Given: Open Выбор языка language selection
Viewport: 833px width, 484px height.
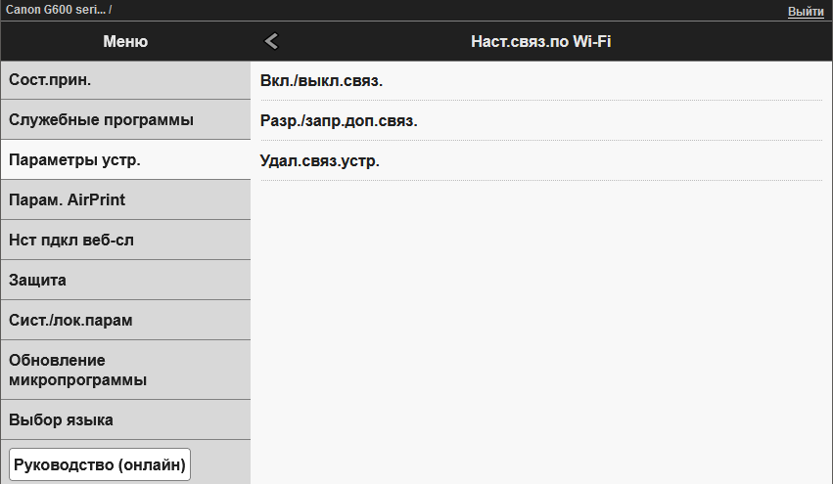Looking at the screenshot, I should tap(125, 420).
